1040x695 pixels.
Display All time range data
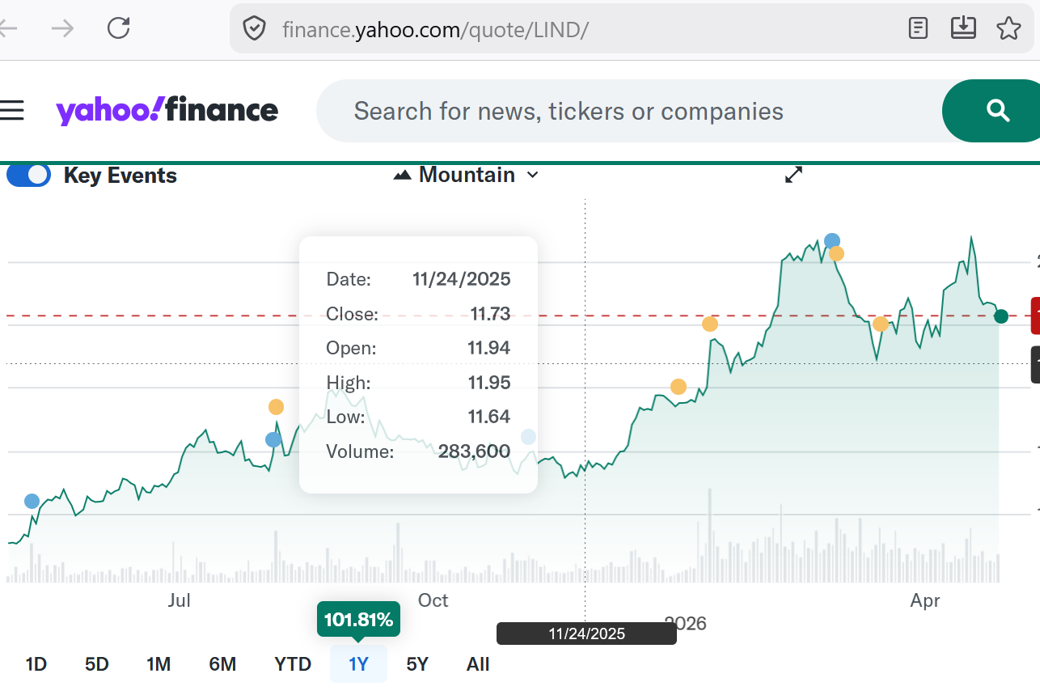point(478,664)
